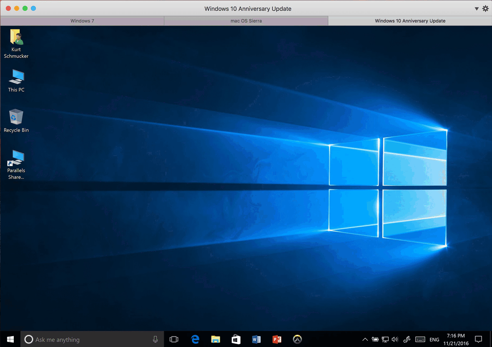Open the volume speaker tray icon
This screenshot has width=492, height=347.
(x=395, y=340)
